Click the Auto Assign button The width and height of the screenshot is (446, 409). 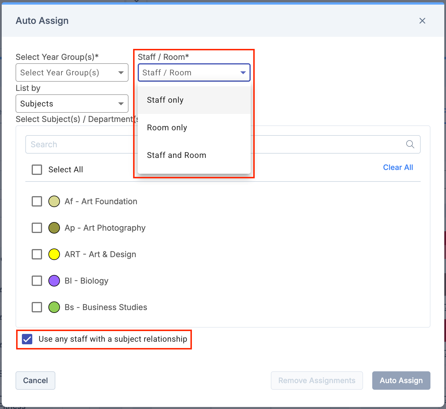(x=401, y=381)
